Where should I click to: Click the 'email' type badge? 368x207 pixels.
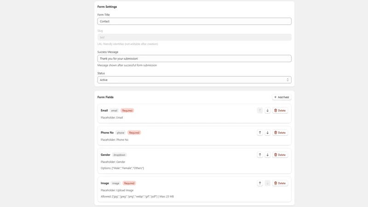pos(114,110)
